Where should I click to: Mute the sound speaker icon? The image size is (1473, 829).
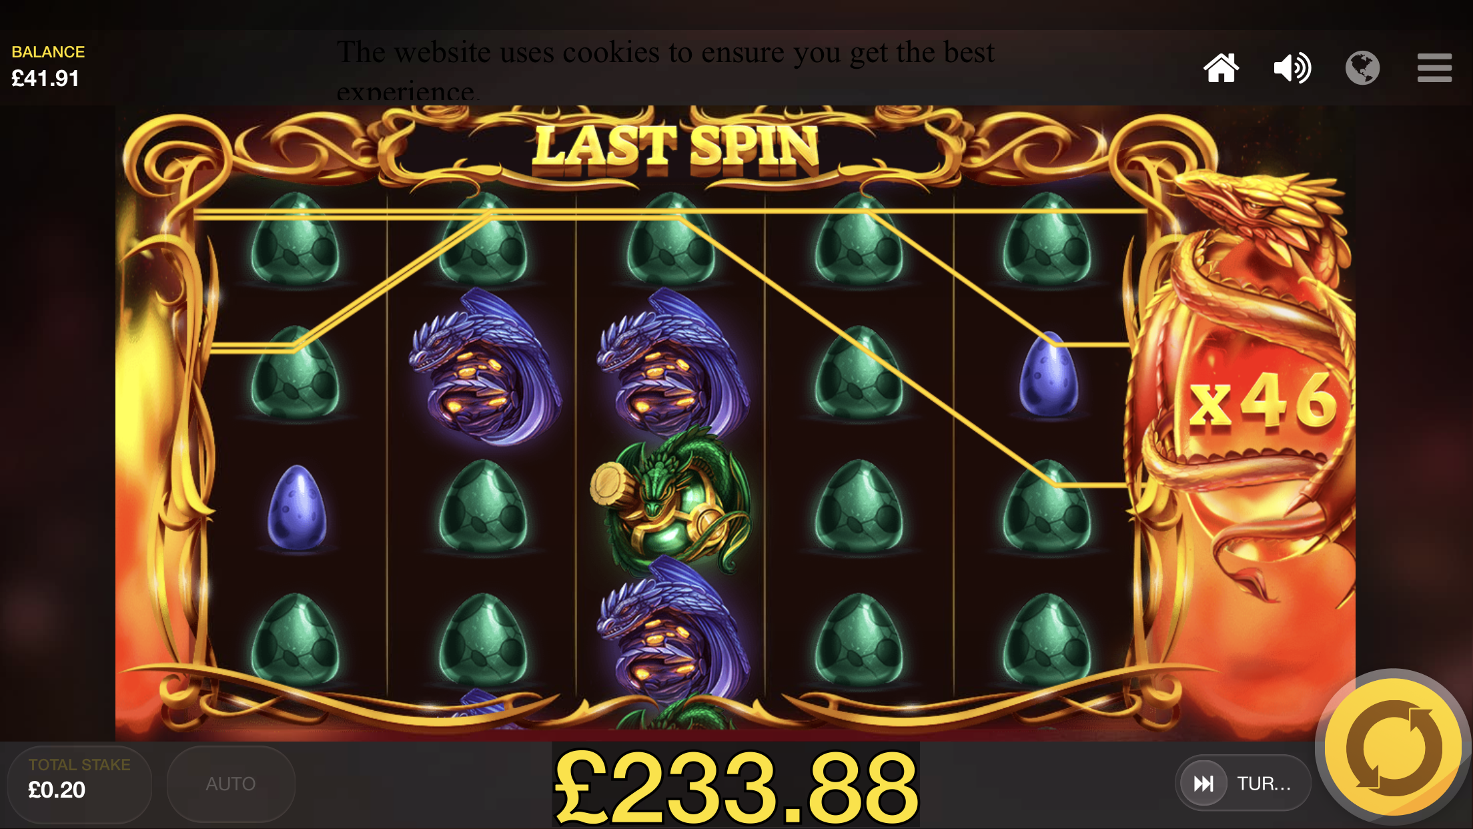tap(1292, 67)
